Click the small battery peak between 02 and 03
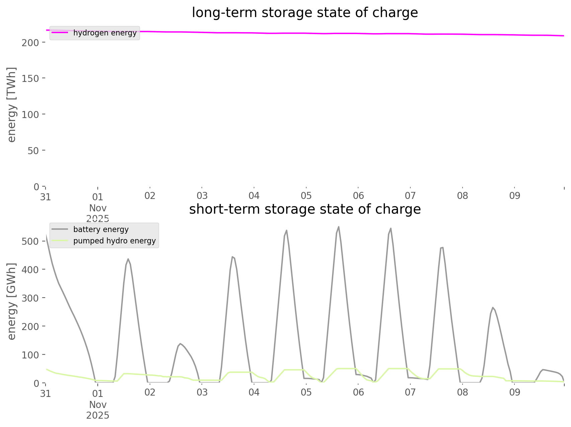 180,343
